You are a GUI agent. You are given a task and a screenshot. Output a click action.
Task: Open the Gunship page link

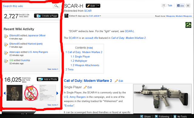pos(25,60)
